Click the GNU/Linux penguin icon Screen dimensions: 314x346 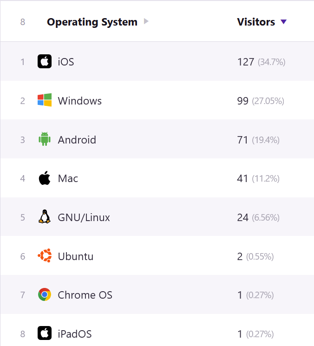click(x=45, y=216)
